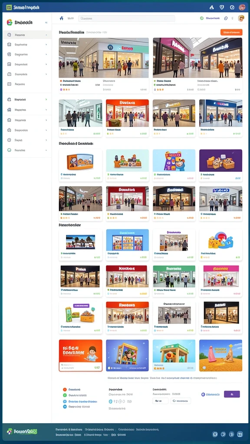Open the store photo with black facade and white sign

[174, 199]
